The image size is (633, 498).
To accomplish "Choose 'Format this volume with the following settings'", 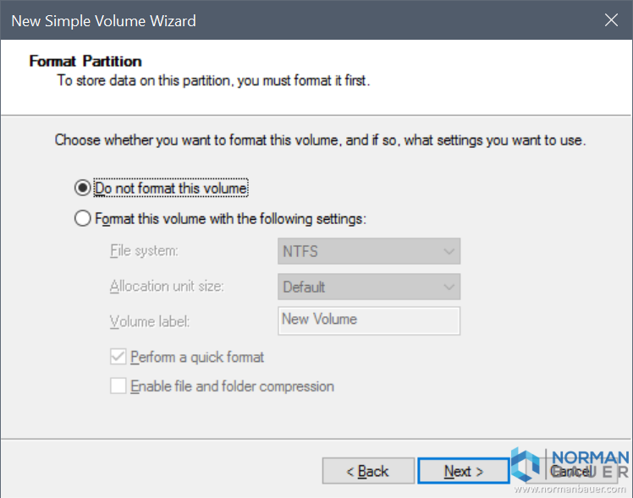I will click(83, 219).
